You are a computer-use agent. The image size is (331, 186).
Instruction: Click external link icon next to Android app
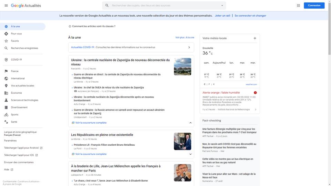tap(41, 148)
